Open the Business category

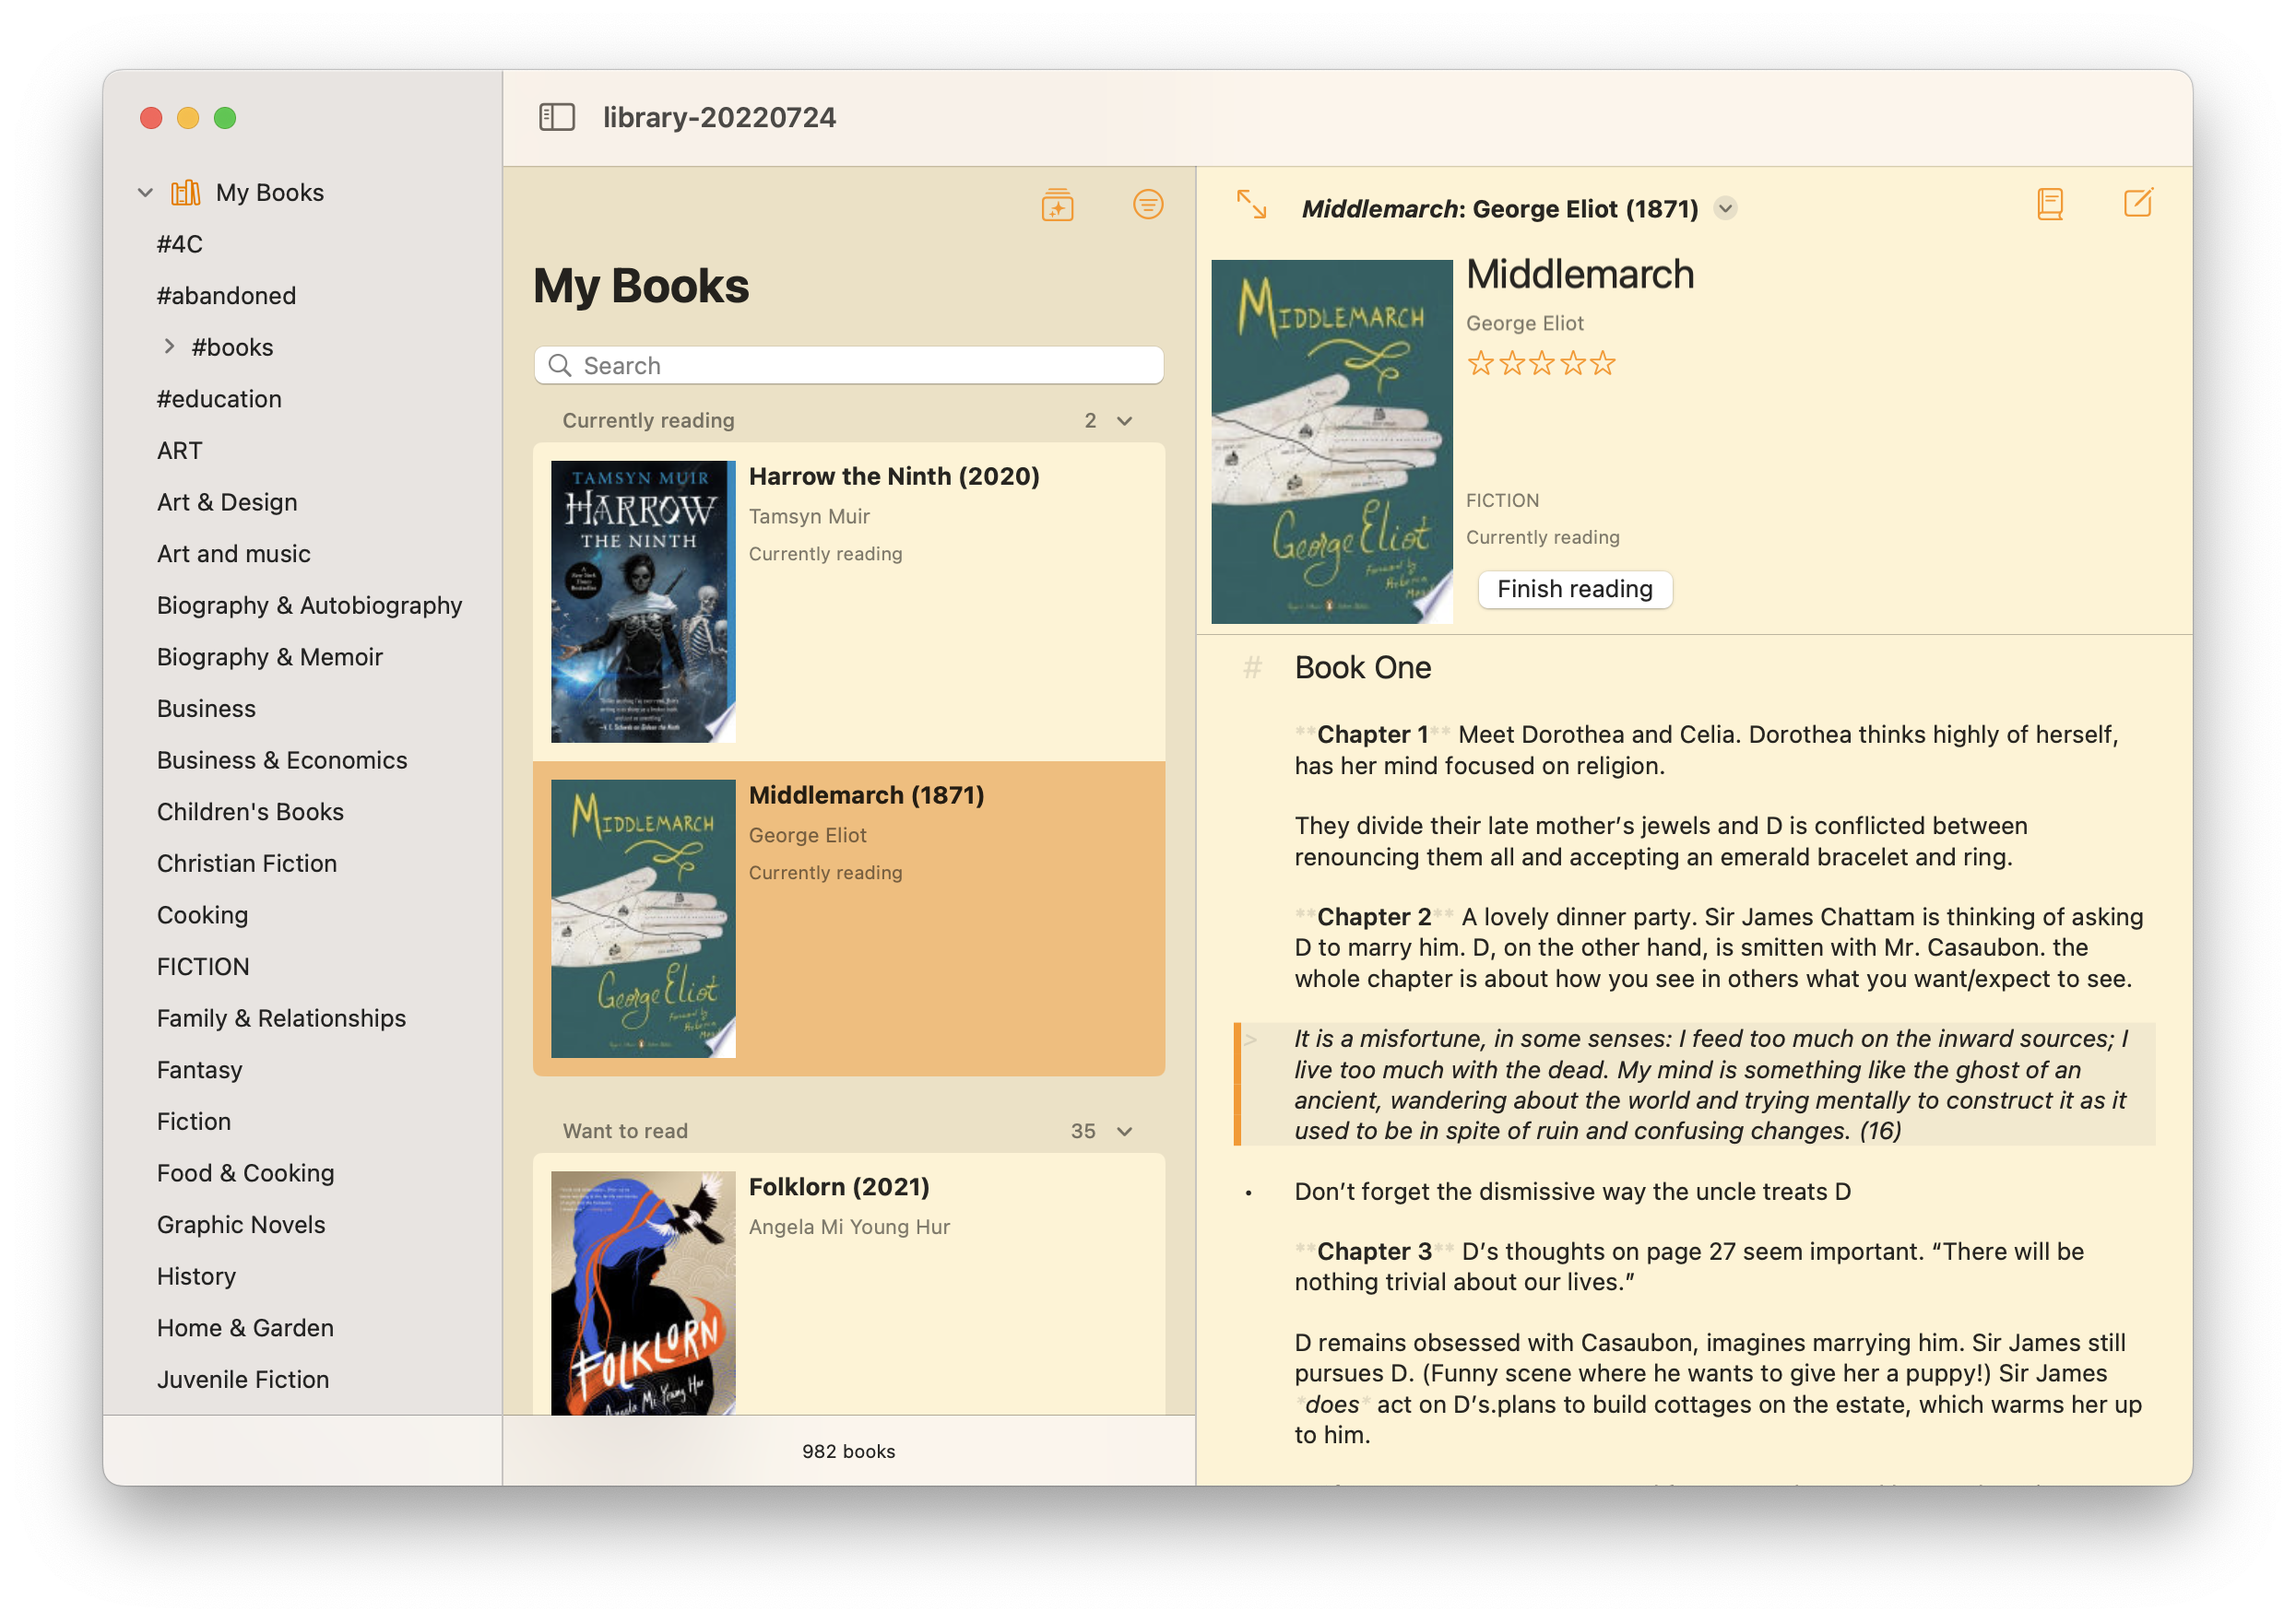(206, 708)
